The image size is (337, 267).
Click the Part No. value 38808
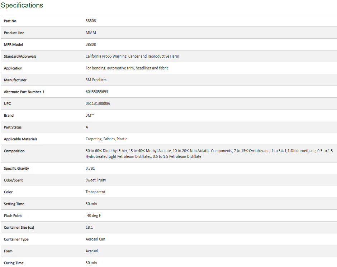coord(91,21)
